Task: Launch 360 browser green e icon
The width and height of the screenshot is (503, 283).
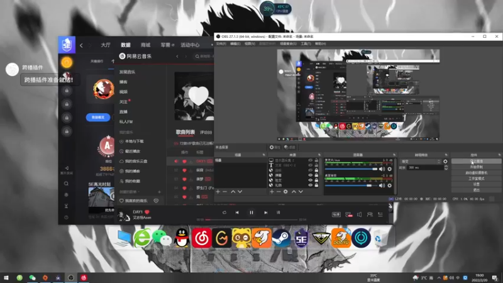Action: pyautogui.click(x=142, y=238)
